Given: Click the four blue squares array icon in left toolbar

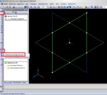Looking at the screenshot, I should (2, 17).
